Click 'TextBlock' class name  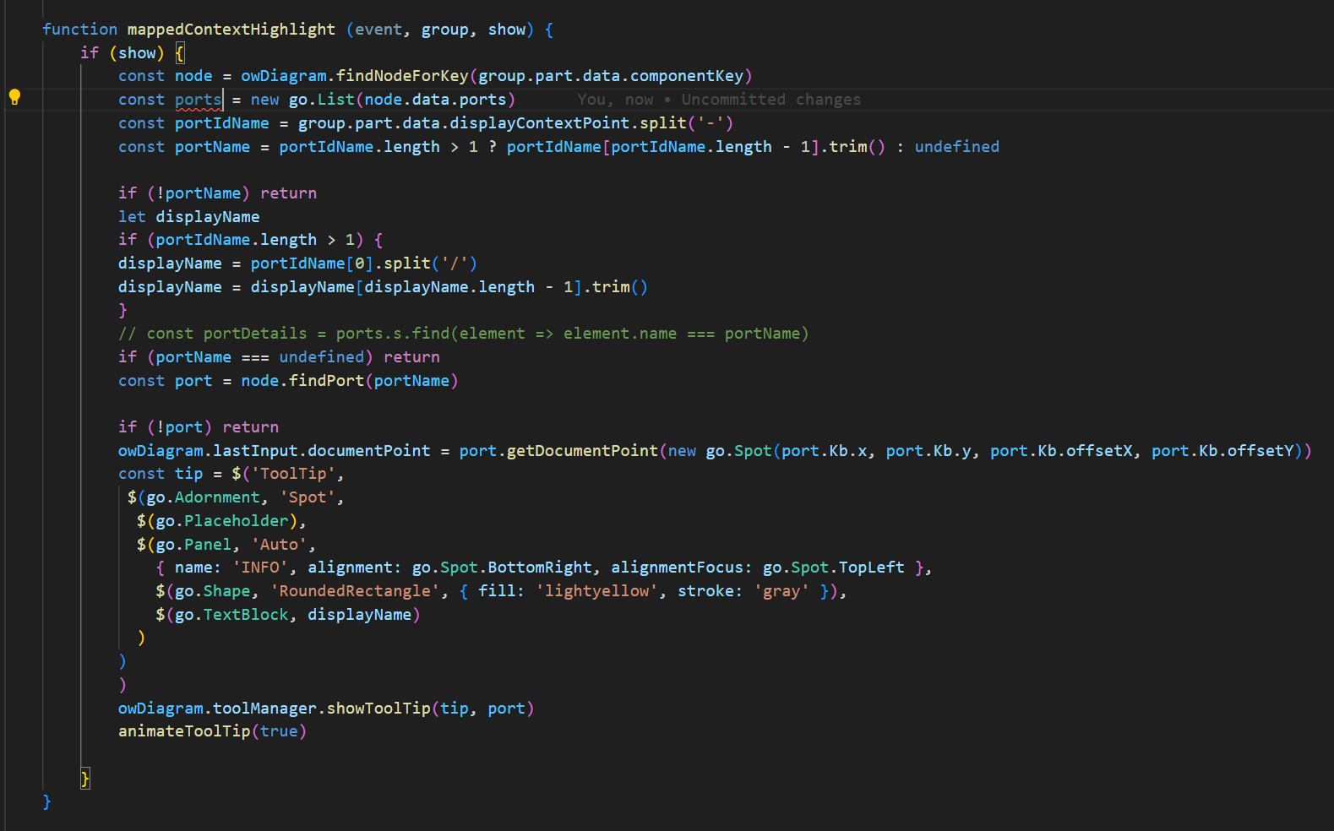(246, 615)
